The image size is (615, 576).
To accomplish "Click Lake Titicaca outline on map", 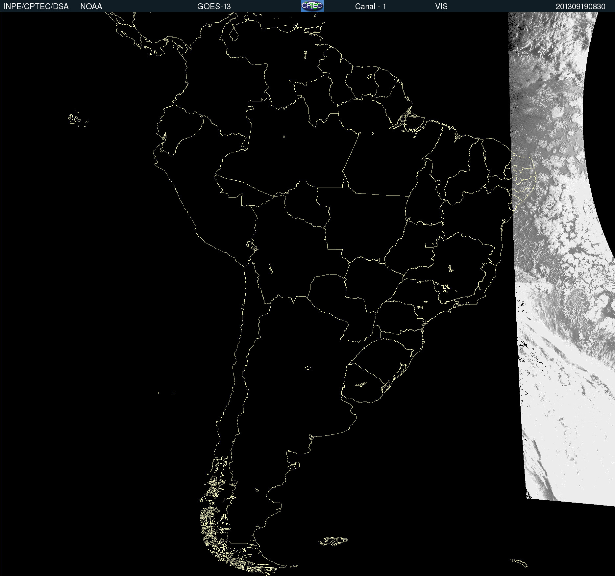I will tap(252, 246).
